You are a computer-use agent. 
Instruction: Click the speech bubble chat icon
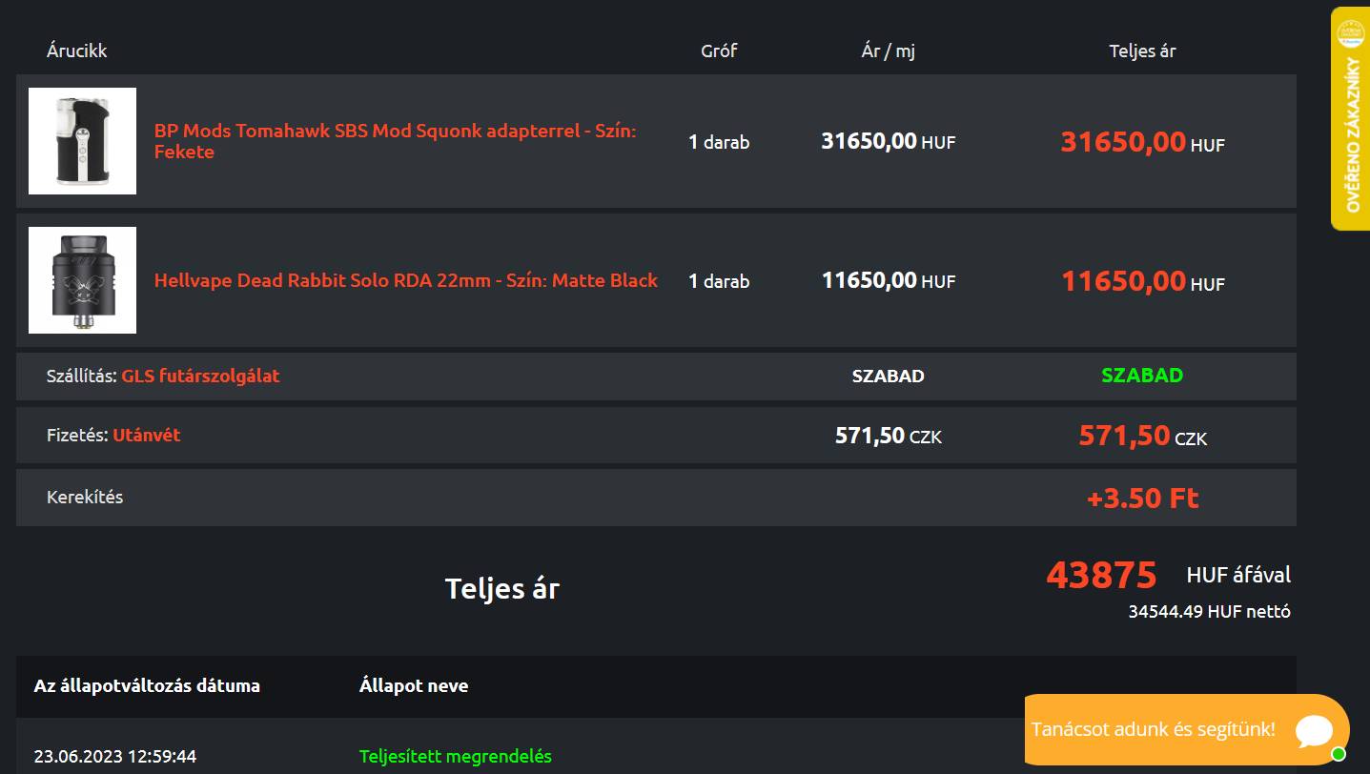pos(1314,730)
